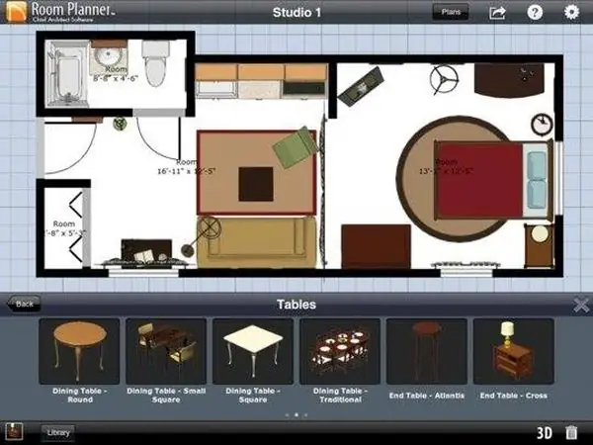
Task: Select the dark square coffee table
Action: point(256,184)
